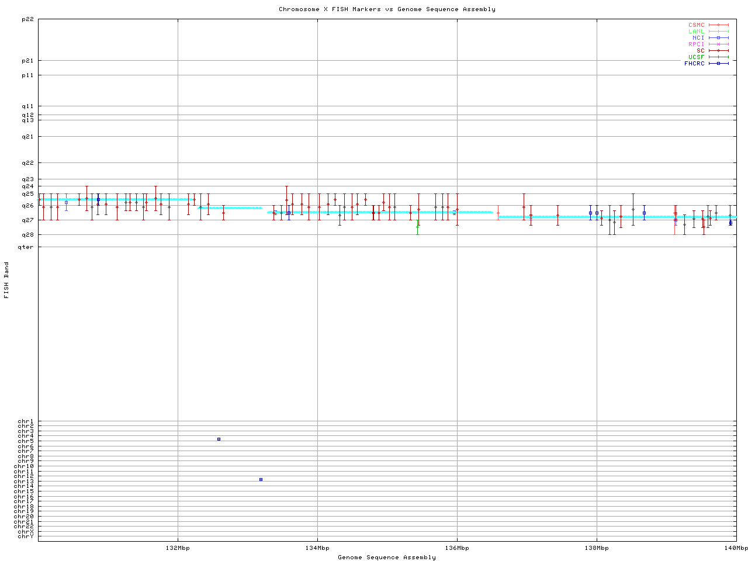This screenshot has width=748, height=561.
Task: Click the chrY label at the bottom
Action: point(26,536)
